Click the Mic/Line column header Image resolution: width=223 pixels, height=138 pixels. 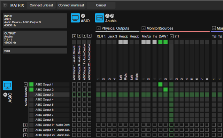(146, 36)
